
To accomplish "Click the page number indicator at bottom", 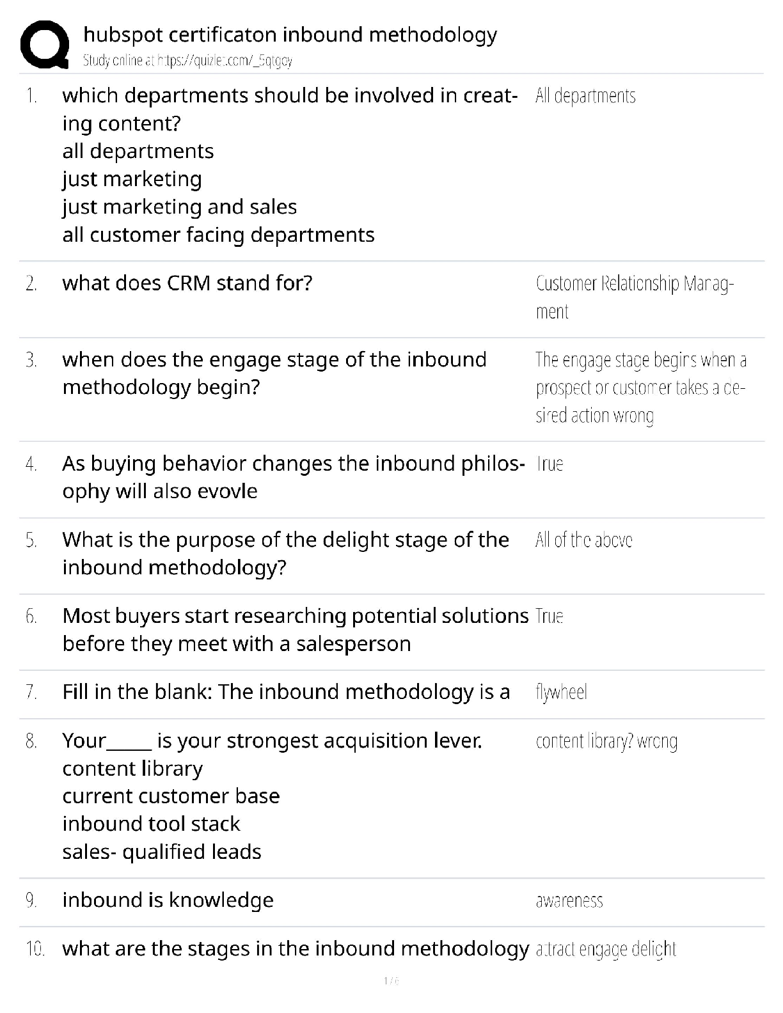I will (x=391, y=981).
